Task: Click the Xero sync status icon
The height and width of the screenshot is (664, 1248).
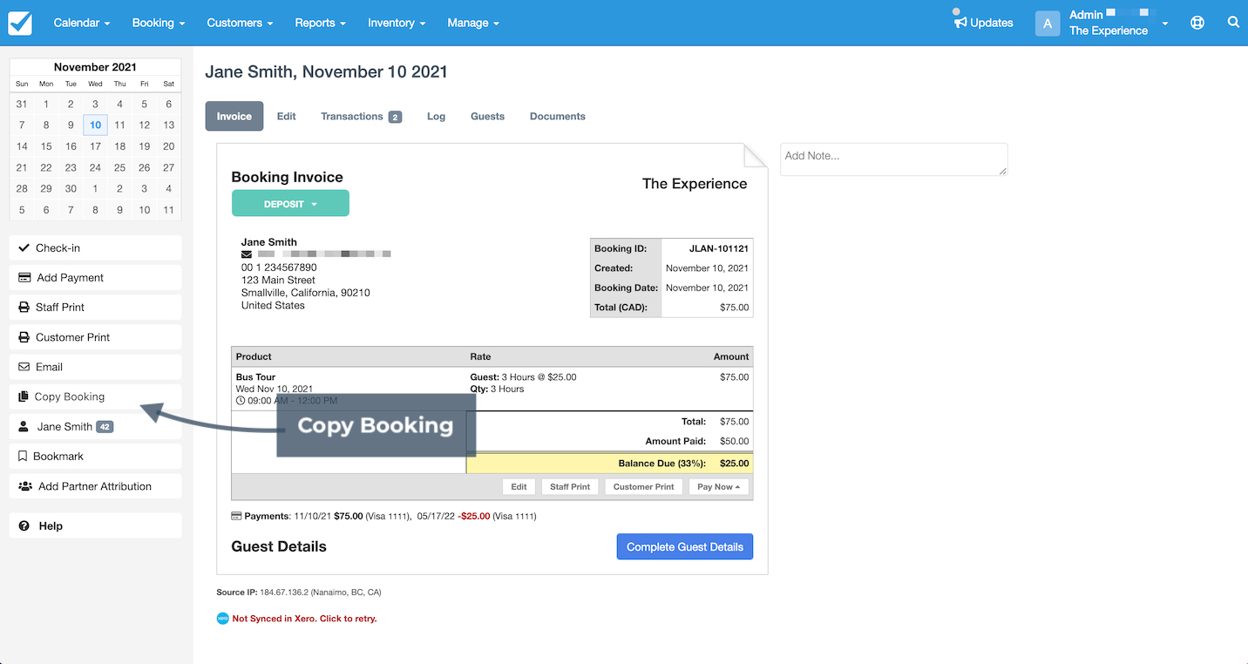Action: [x=222, y=619]
